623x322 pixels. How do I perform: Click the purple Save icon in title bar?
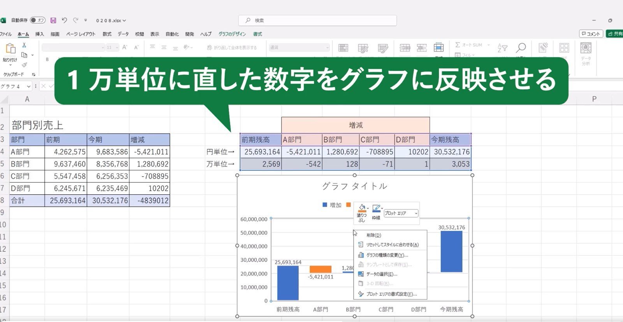[x=53, y=20]
